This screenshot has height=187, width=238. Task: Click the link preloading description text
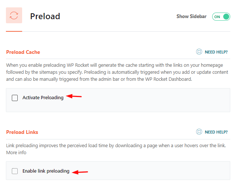click(116, 146)
